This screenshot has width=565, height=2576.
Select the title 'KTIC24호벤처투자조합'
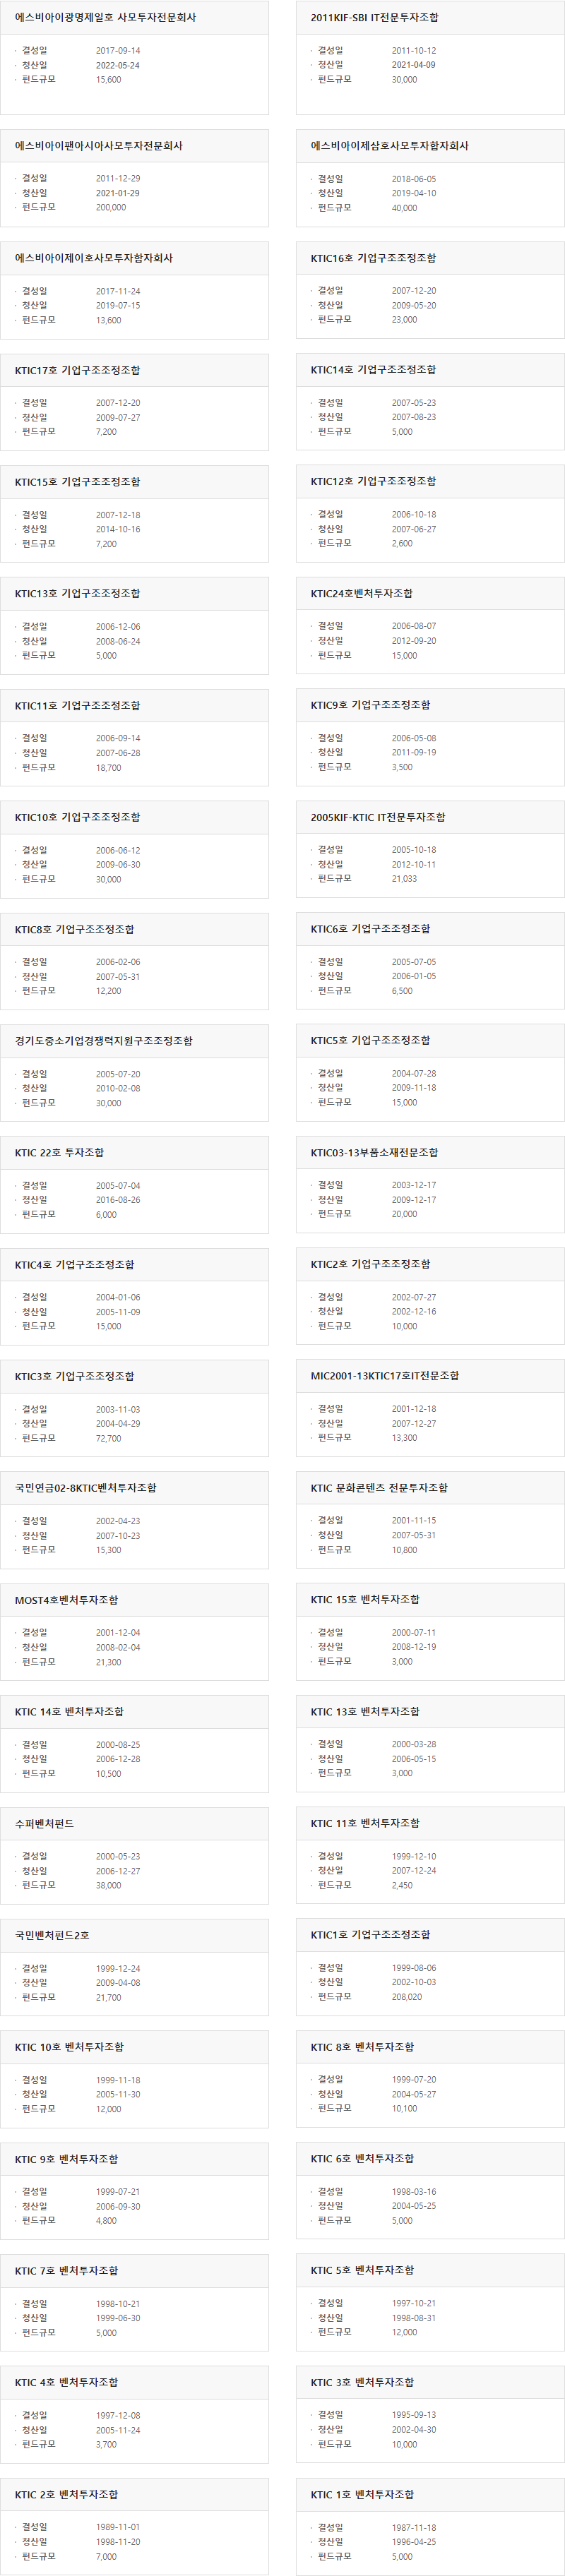pos(361,593)
